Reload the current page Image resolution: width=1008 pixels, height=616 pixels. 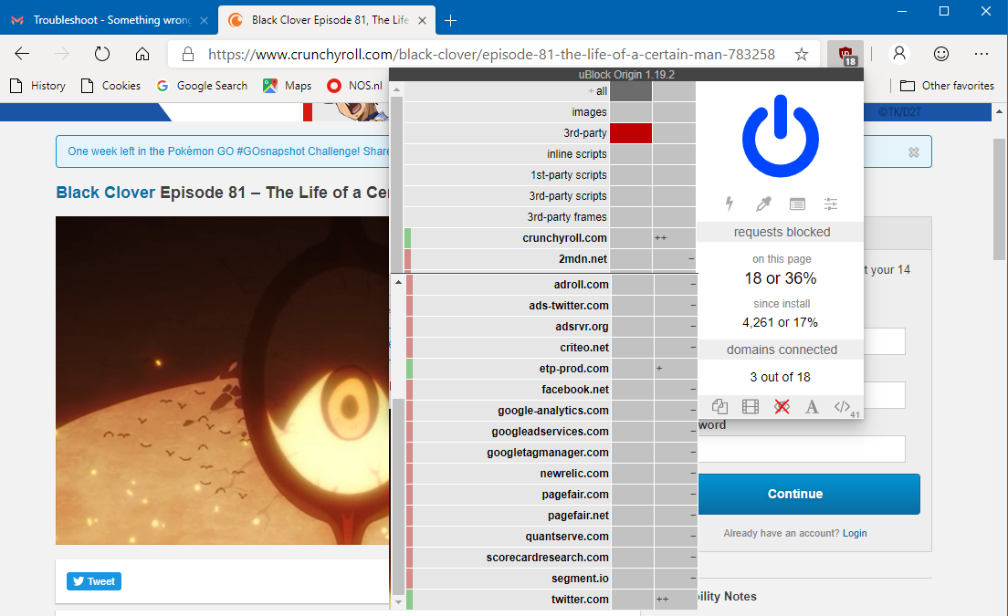tap(102, 54)
